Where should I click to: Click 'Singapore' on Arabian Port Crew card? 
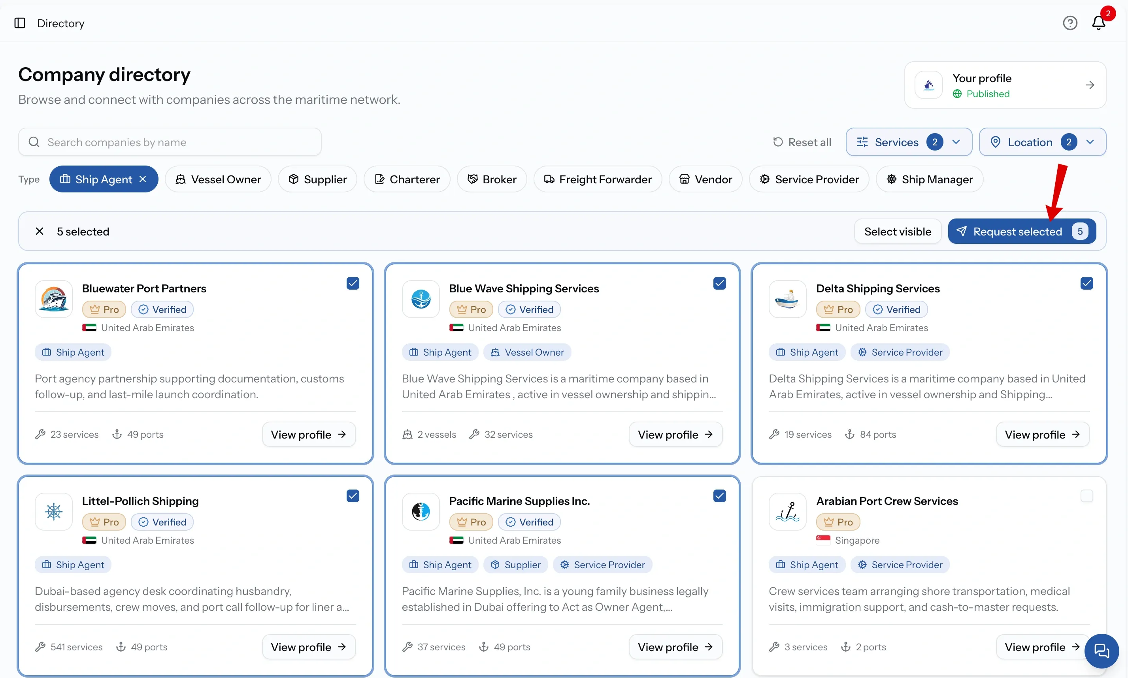pos(856,541)
